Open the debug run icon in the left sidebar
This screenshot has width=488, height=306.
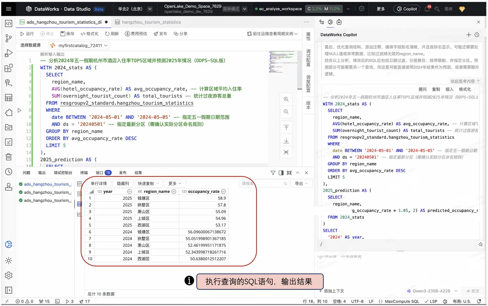[x=9, y=53]
